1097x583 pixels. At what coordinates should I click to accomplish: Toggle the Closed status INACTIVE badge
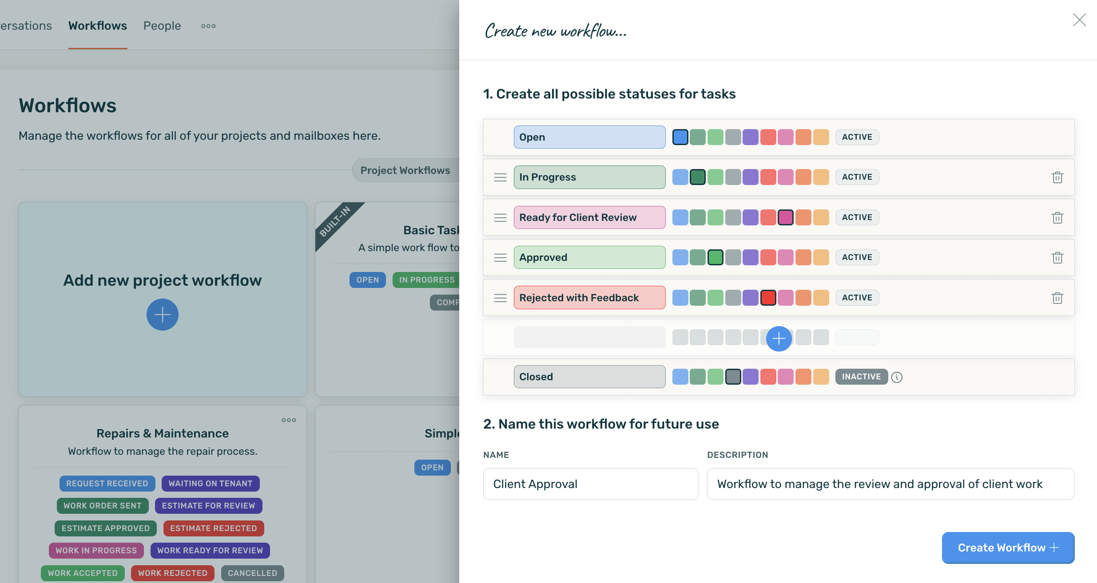pos(861,377)
